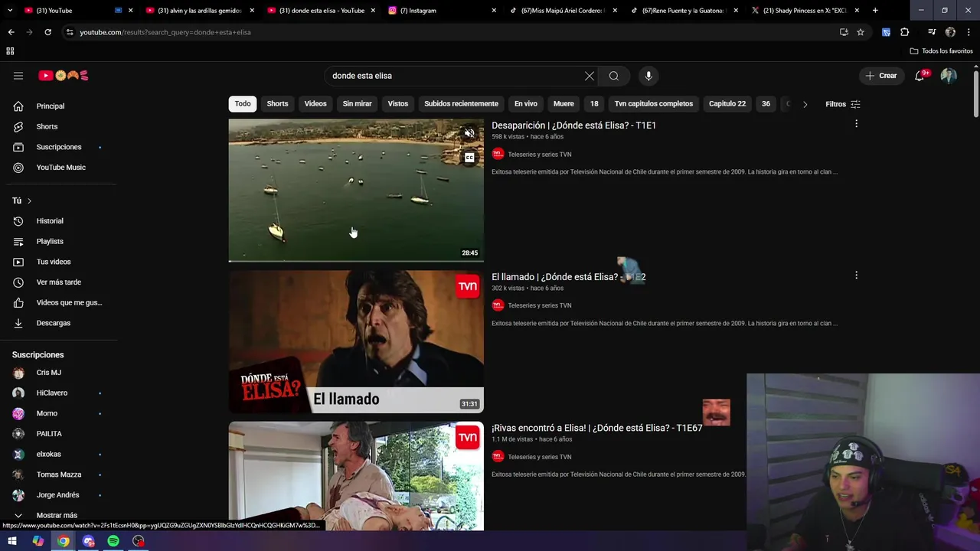Open the notifications bell
The height and width of the screenshot is (551, 980).
tap(920, 76)
